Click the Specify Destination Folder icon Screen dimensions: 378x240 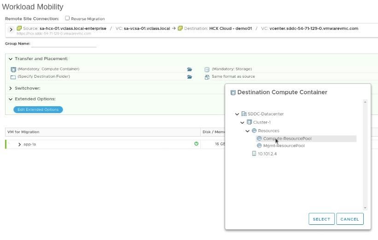point(13,77)
